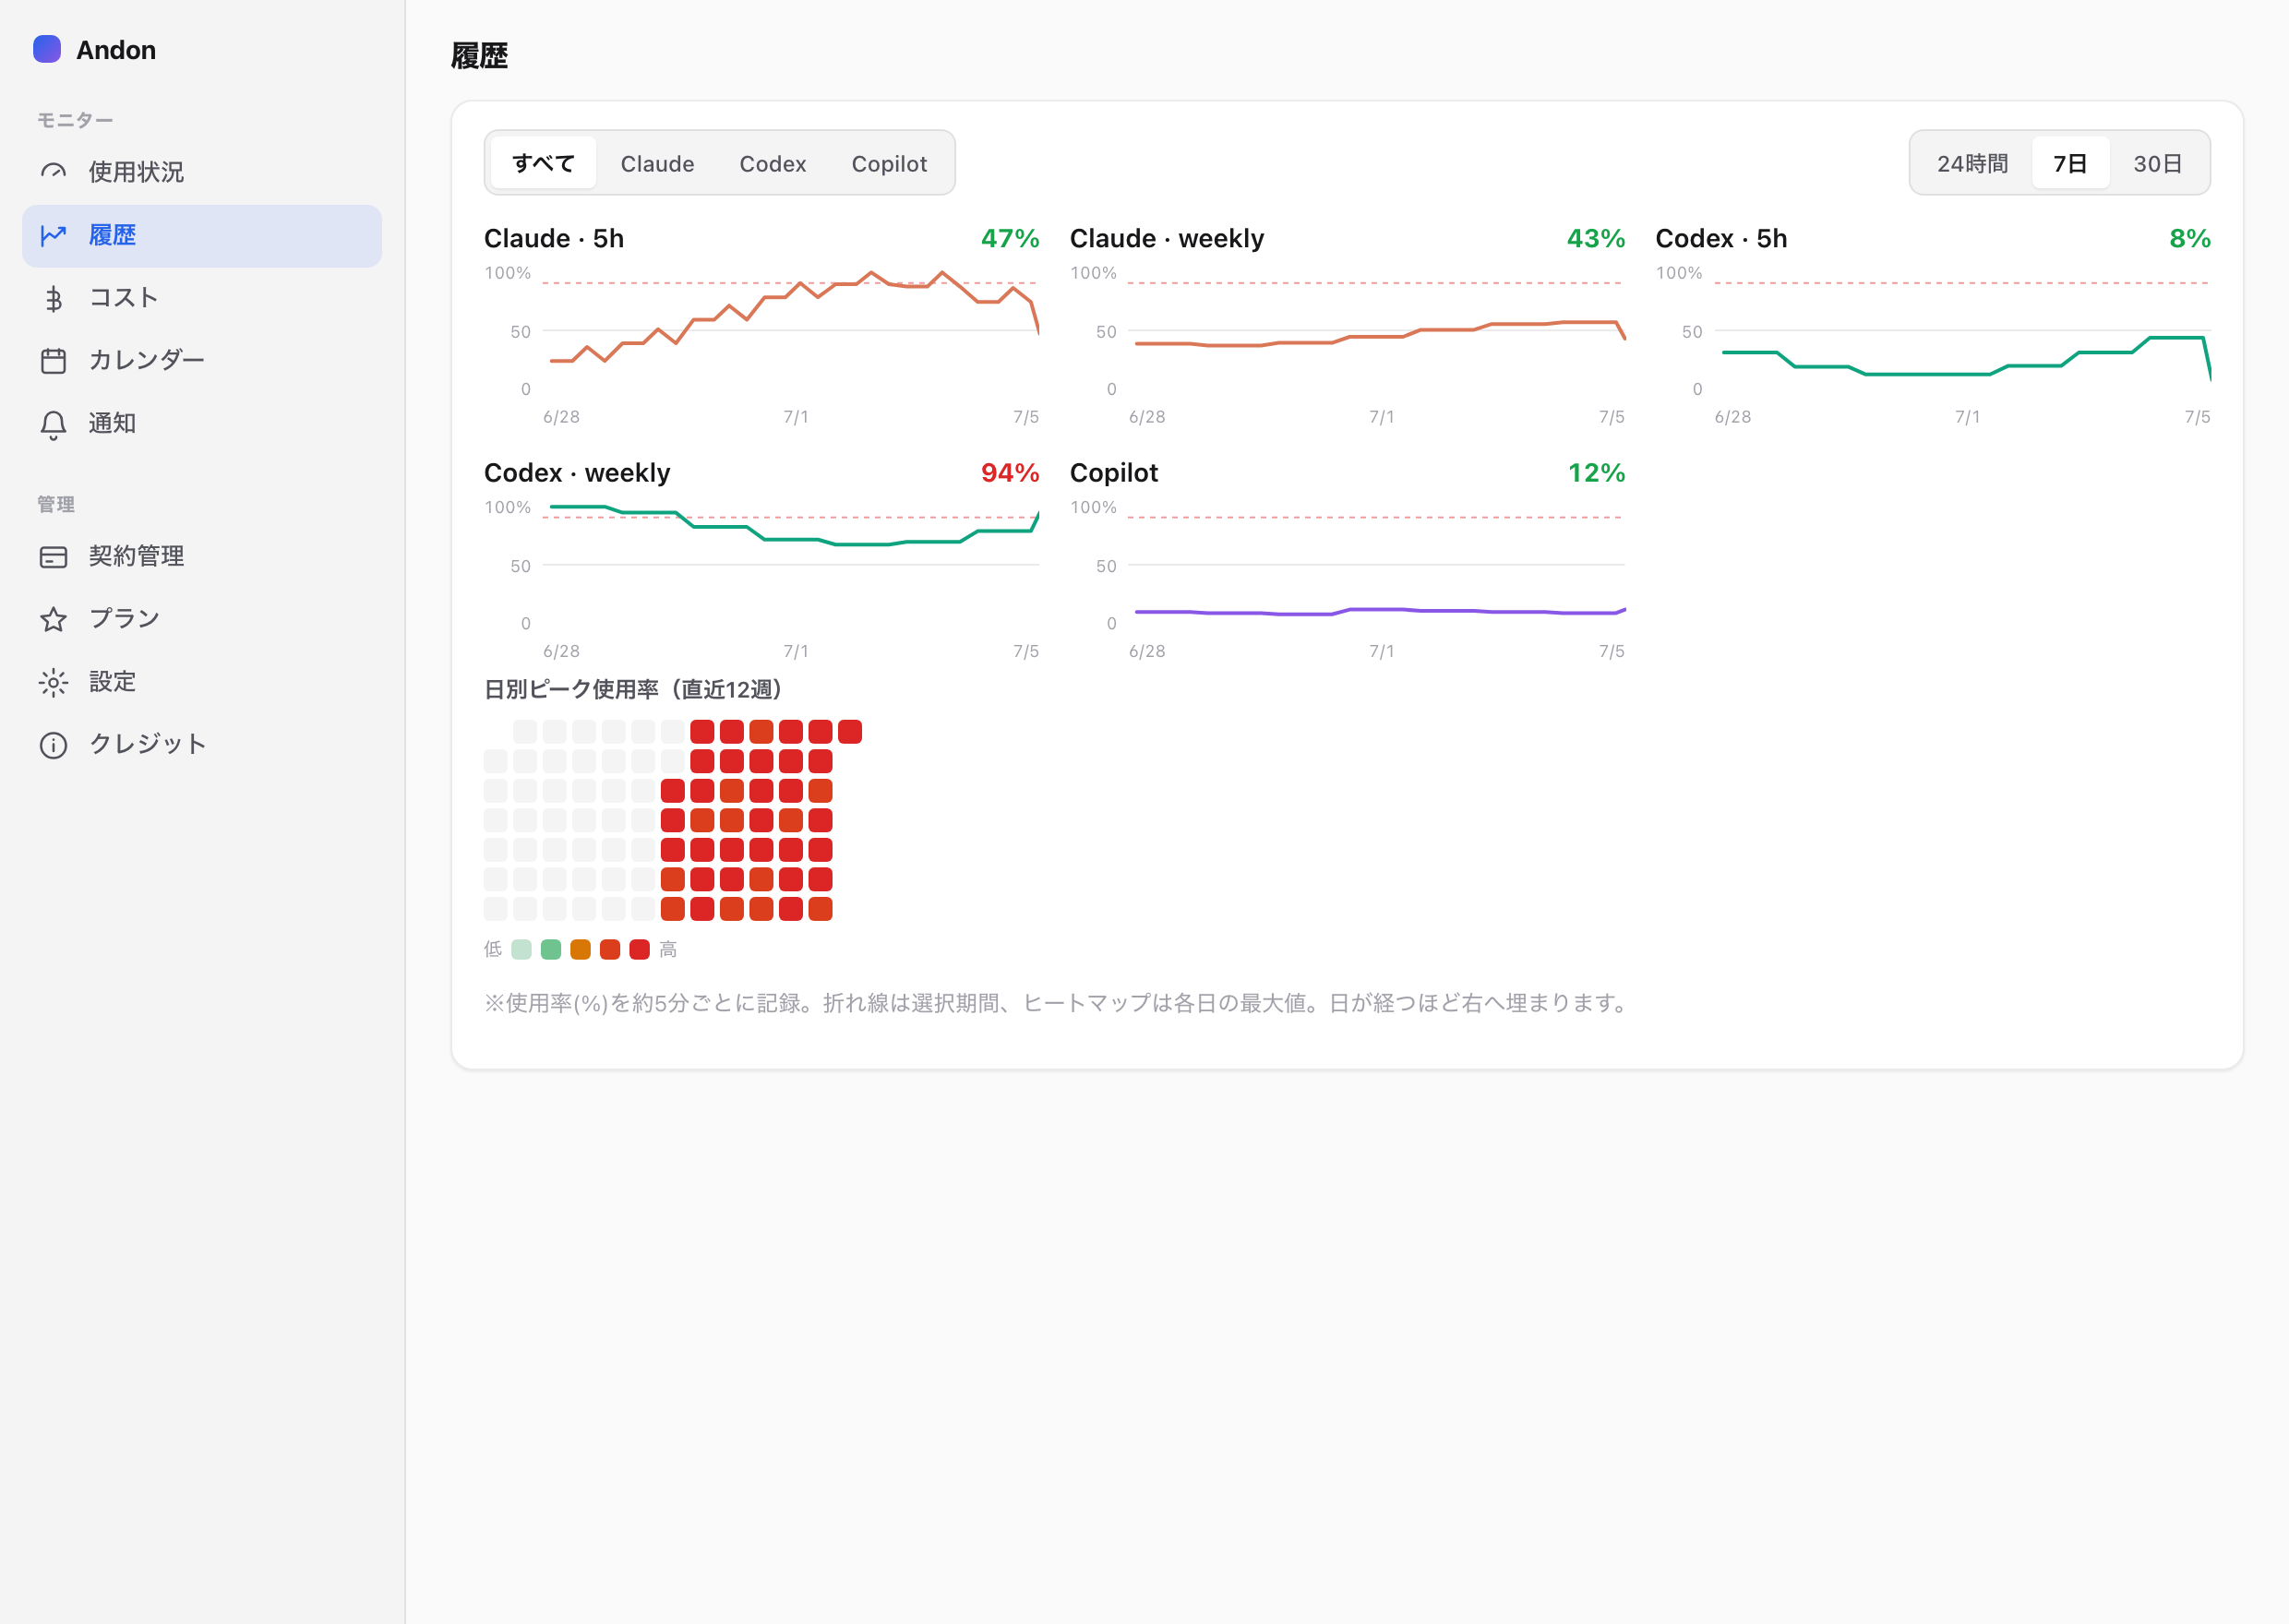The image size is (2289, 1624).
Task: Click the dollar icon next to コスト
Action: pos(53,298)
